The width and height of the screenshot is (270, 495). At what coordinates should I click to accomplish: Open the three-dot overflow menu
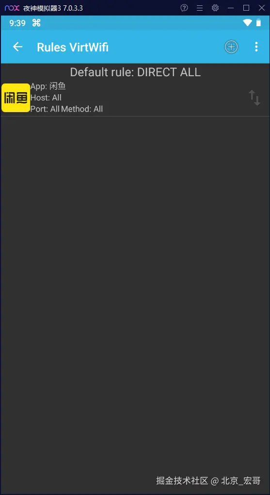pyautogui.click(x=256, y=47)
